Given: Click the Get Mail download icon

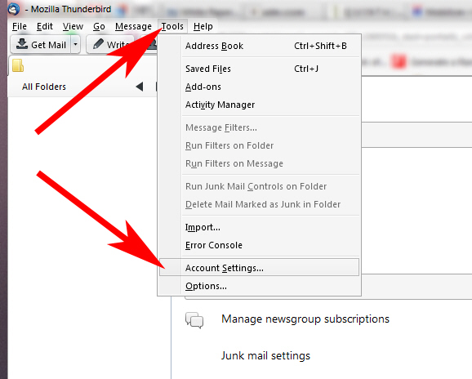Looking at the screenshot, I should tap(22, 43).
